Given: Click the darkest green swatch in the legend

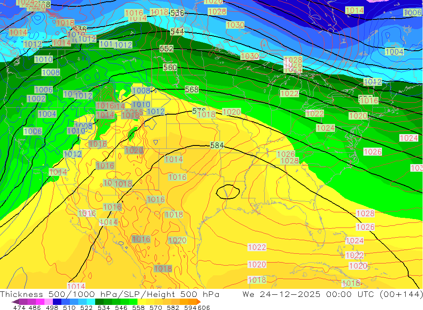Looking at the screenshot, I should coord(99,302).
